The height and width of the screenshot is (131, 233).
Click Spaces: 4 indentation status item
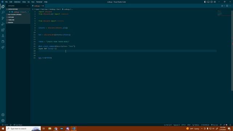(177, 125)
